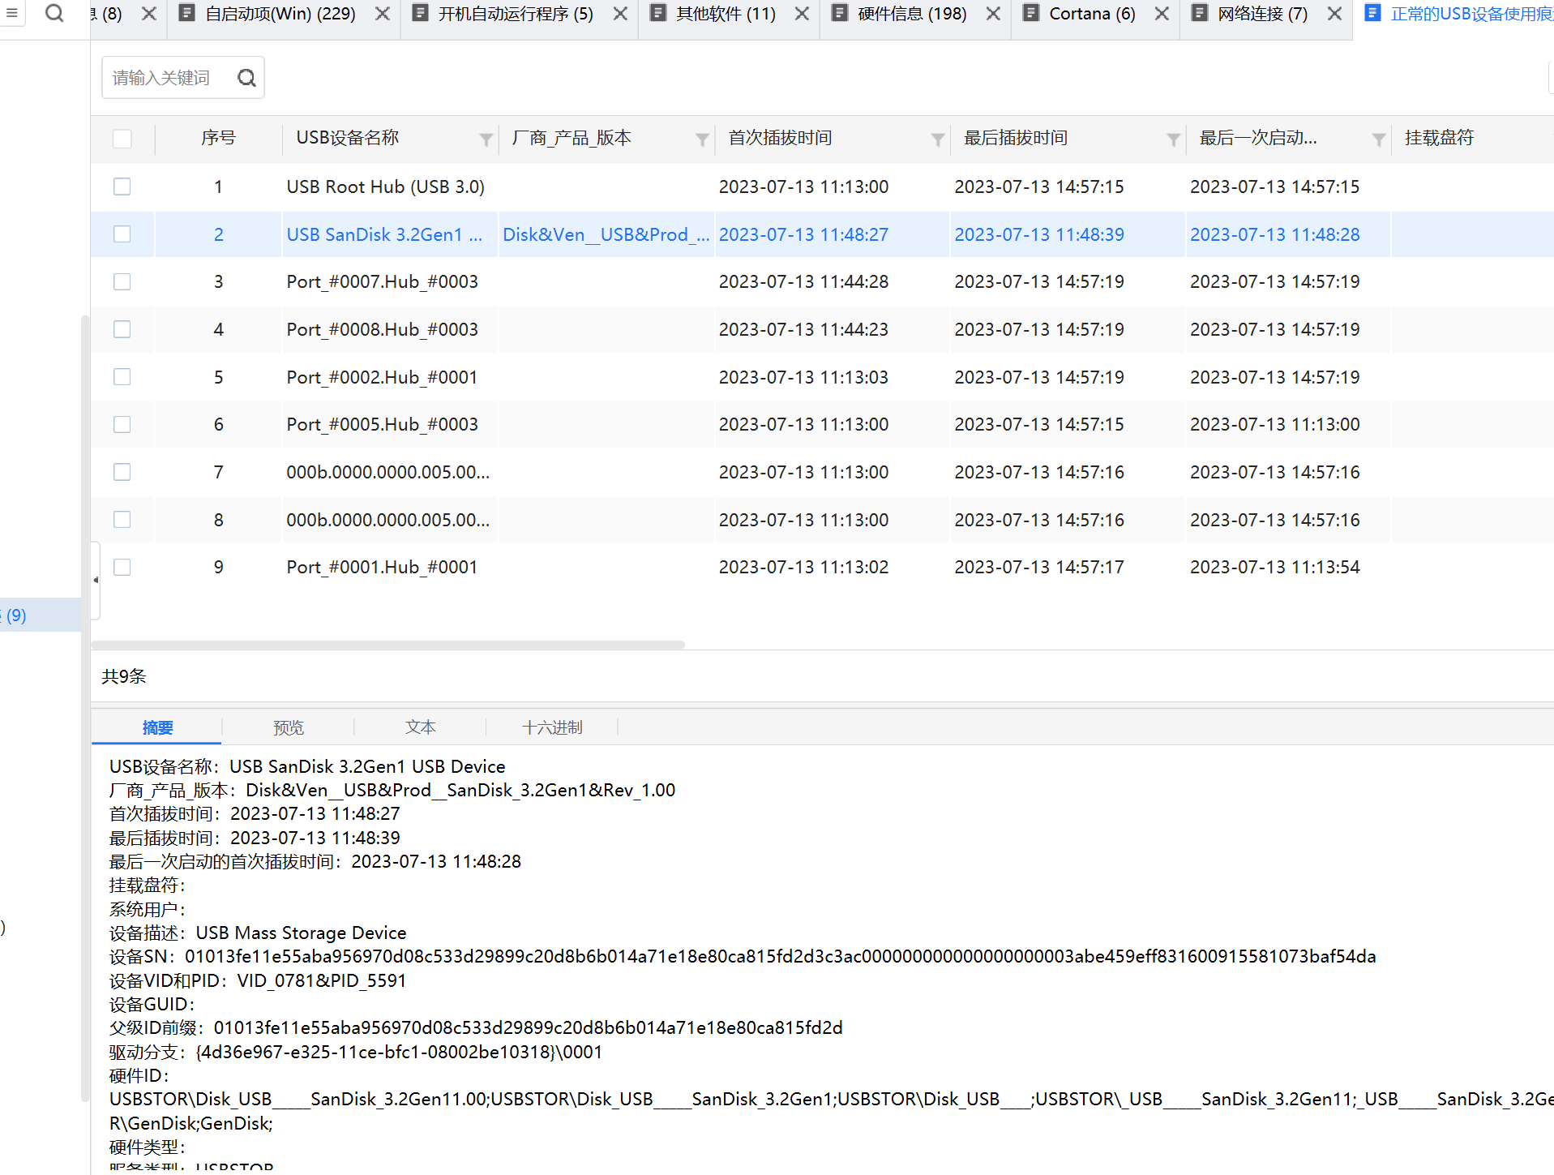The image size is (1554, 1175).
Task: Switch to the Cortana (6) tab
Action: [1092, 14]
